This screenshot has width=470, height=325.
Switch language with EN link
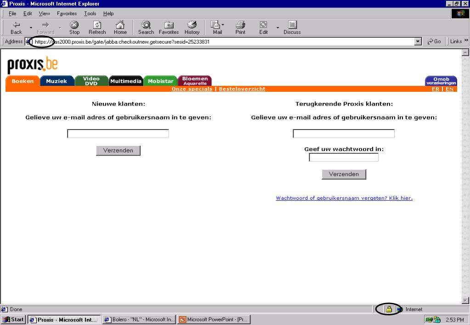tap(449, 89)
